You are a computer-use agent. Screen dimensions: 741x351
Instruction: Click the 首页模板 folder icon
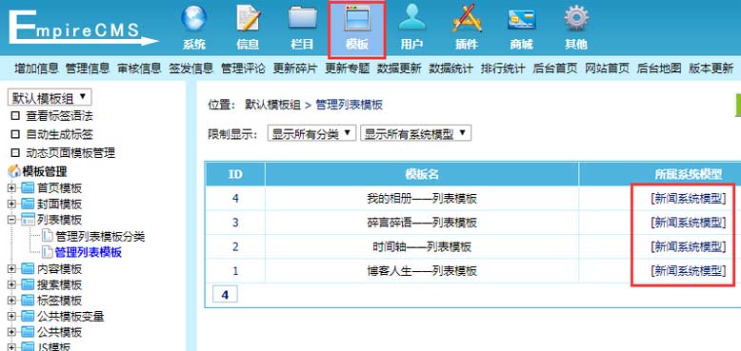pos(28,188)
